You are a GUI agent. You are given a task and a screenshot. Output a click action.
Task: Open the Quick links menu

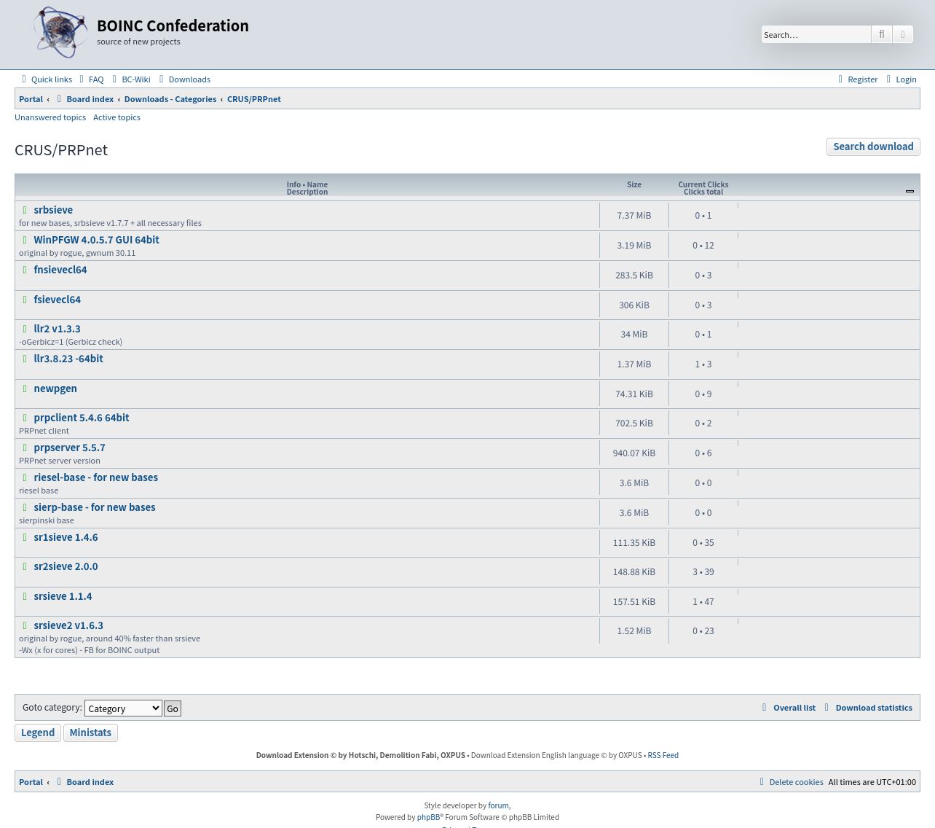click(x=46, y=79)
